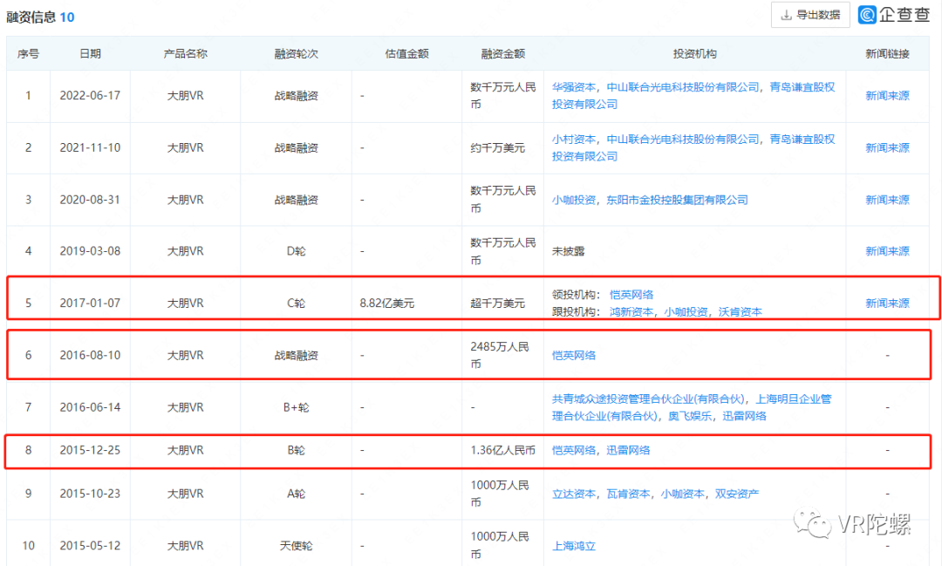Select the date 2020-08-31
Viewport: 942px width, 566px height.
pyautogui.click(x=90, y=200)
